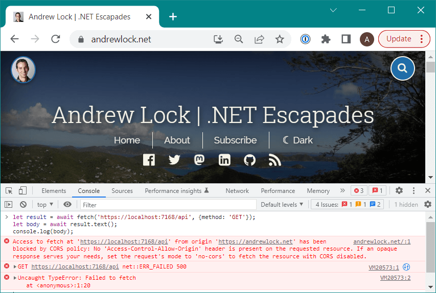
Task: Open the LinkedIn social icon
Action: [x=224, y=160]
